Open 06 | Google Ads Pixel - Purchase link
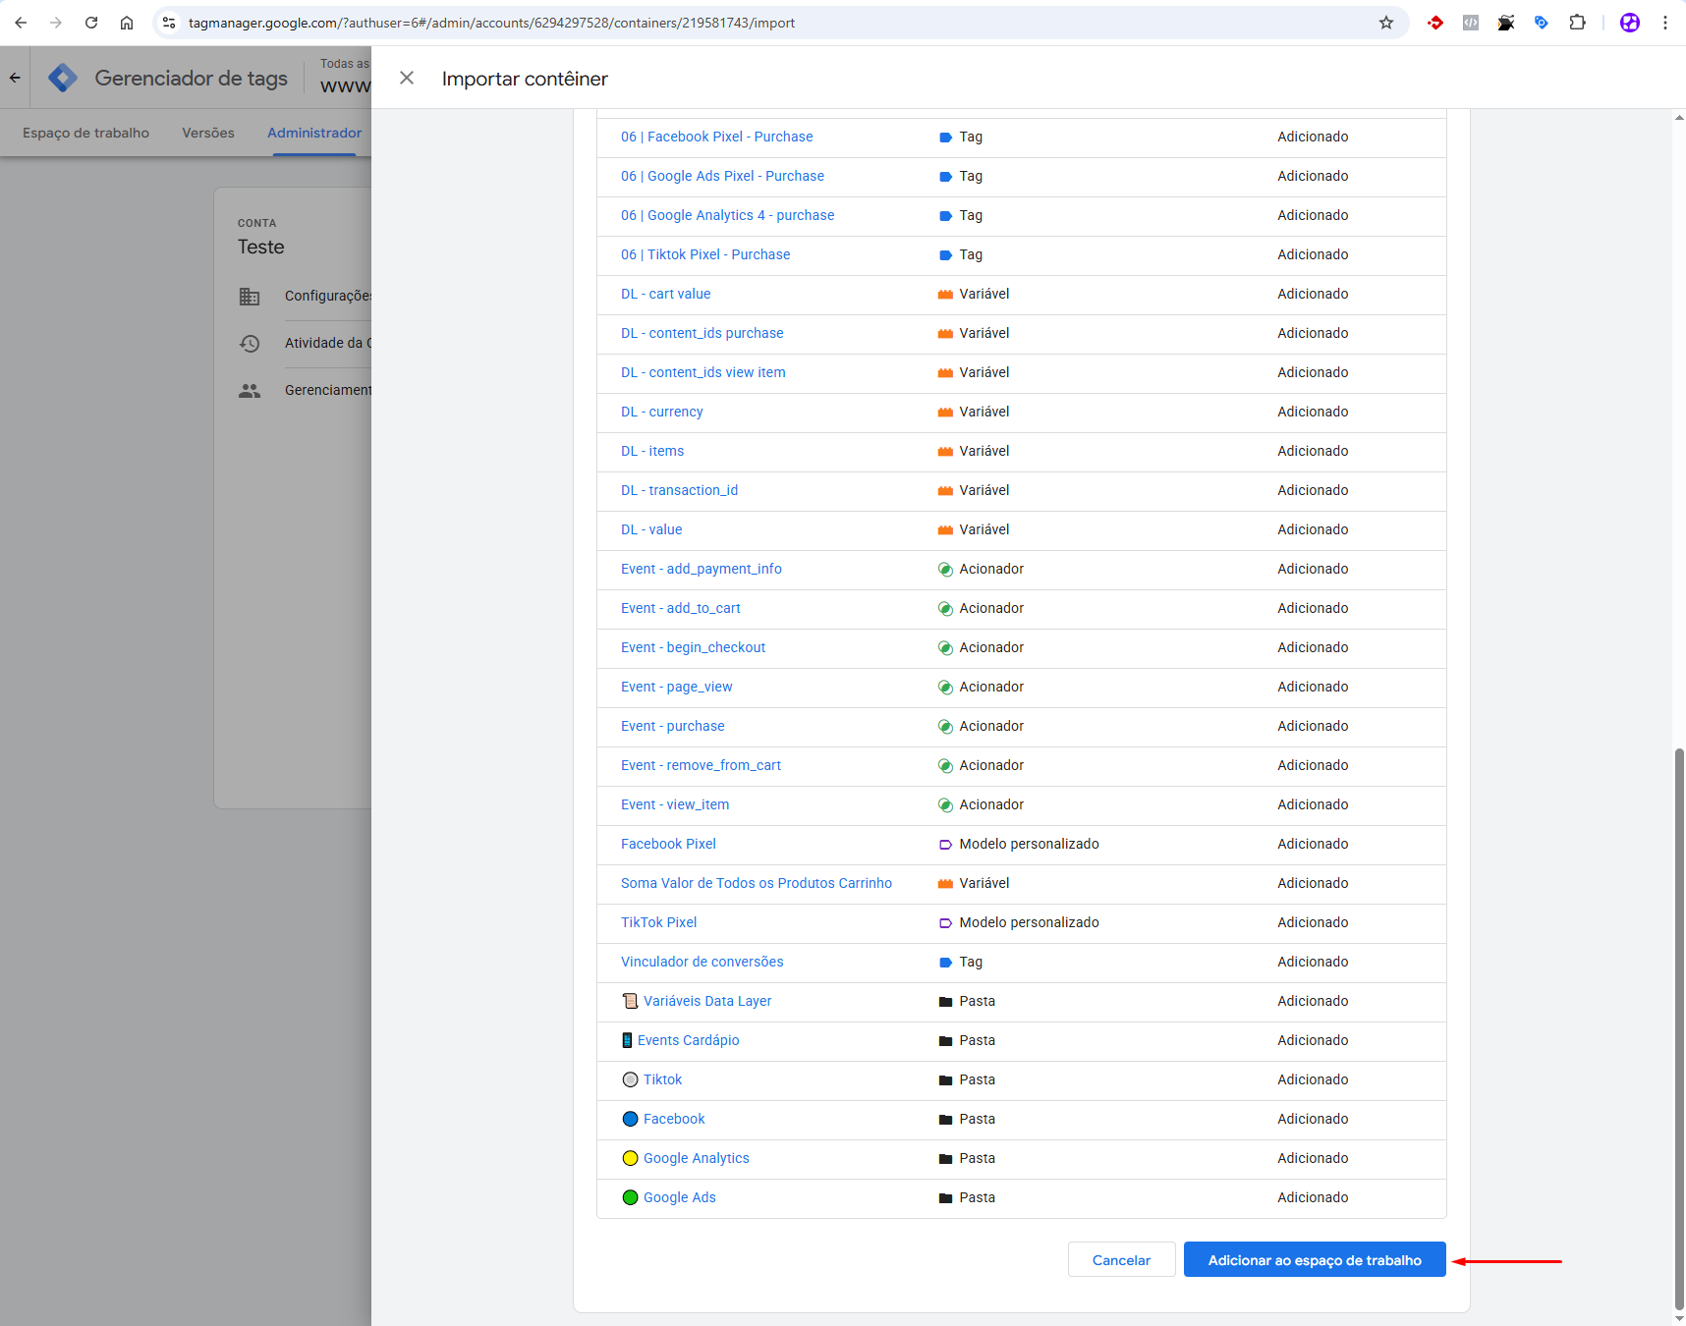This screenshot has width=1686, height=1326. [722, 176]
